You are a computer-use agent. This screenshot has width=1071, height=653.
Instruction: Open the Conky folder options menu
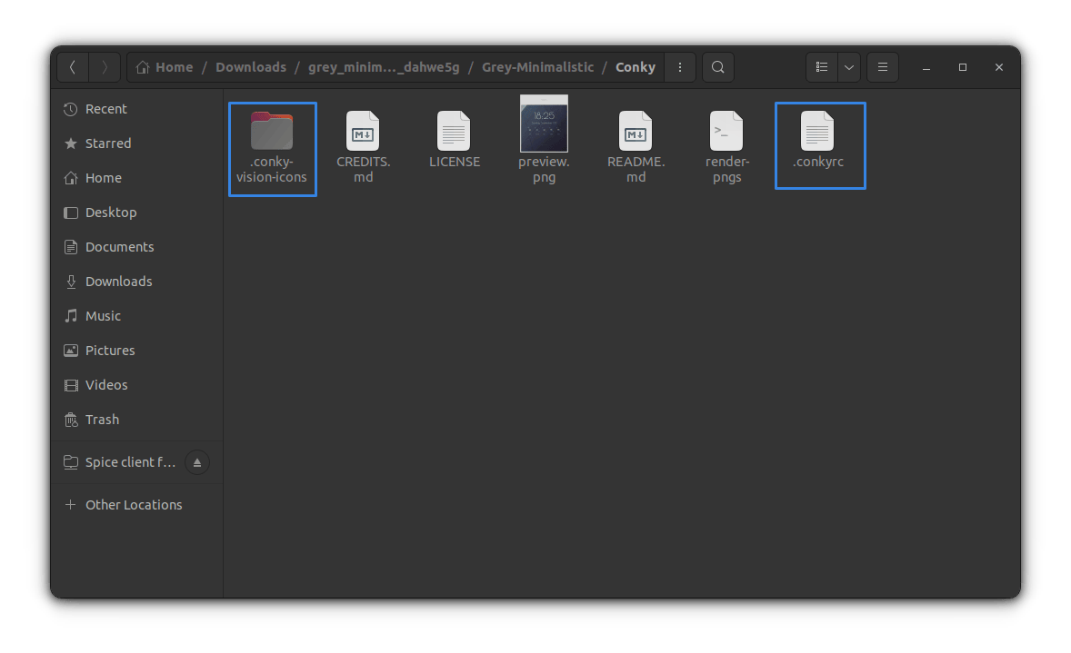coord(680,67)
